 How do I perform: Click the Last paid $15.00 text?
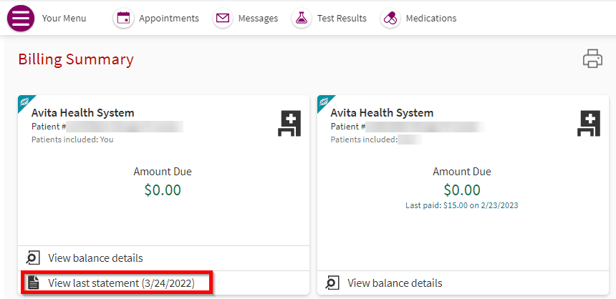click(x=462, y=205)
